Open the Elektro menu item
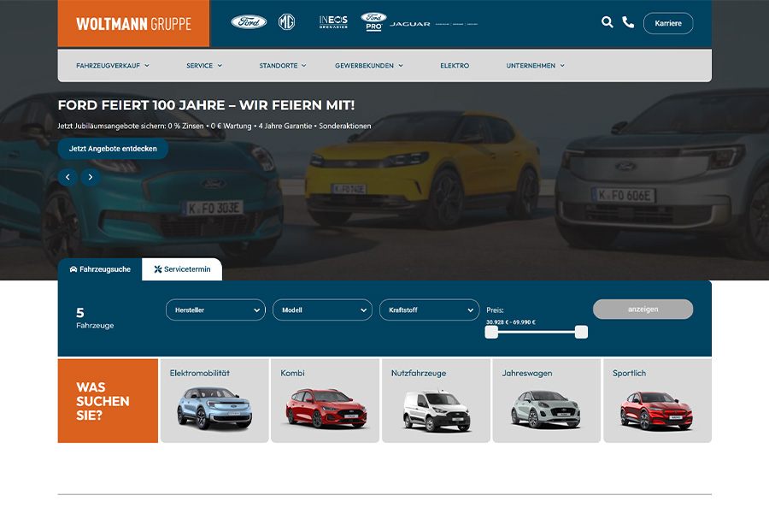The image size is (769, 513). point(454,65)
